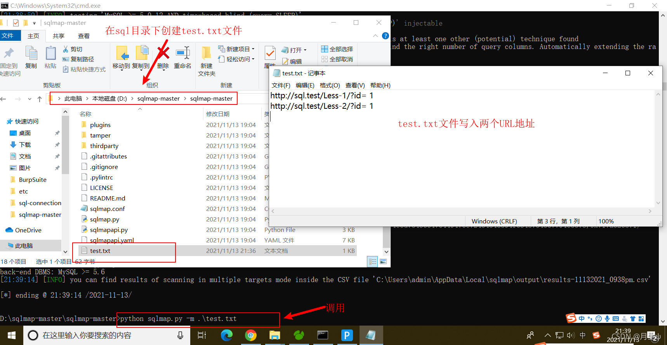Click Copy path (复制路径)
This screenshot has height=345, width=667.
[x=78, y=59]
